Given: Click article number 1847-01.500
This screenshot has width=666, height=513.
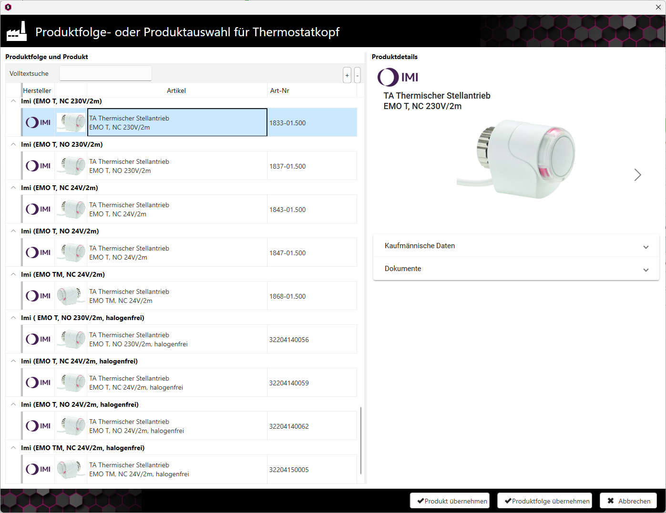Looking at the screenshot, I should (x=287, y=253).
